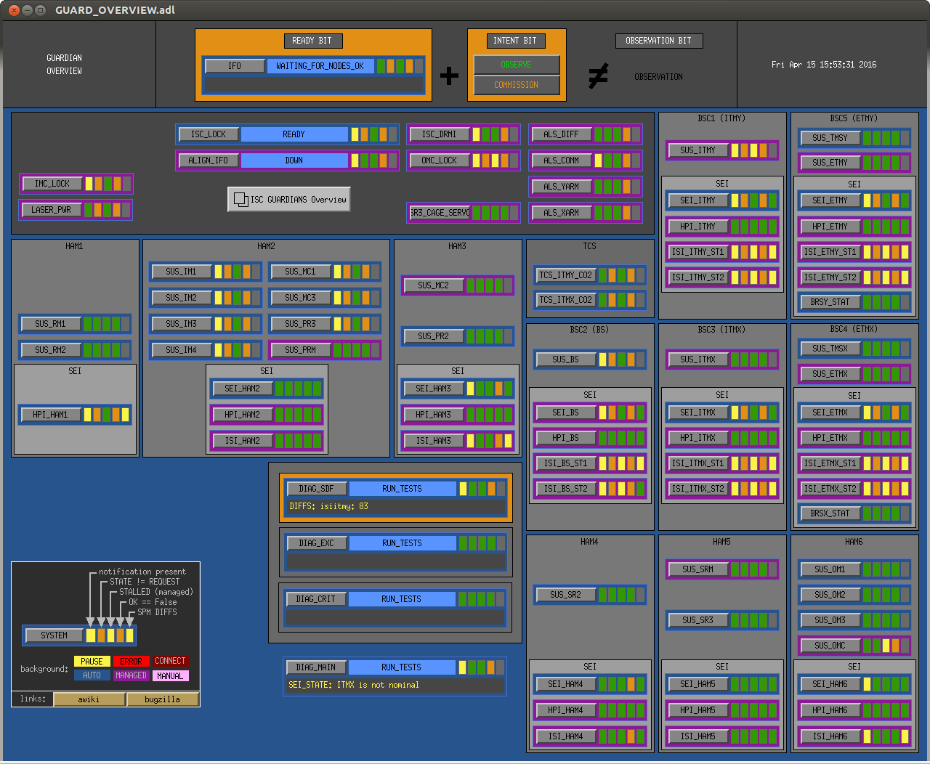Click the yellow PAUSE background swatch
Viewport: 930px width, 764px height.
pyautogui.click(x=92, y=662)
